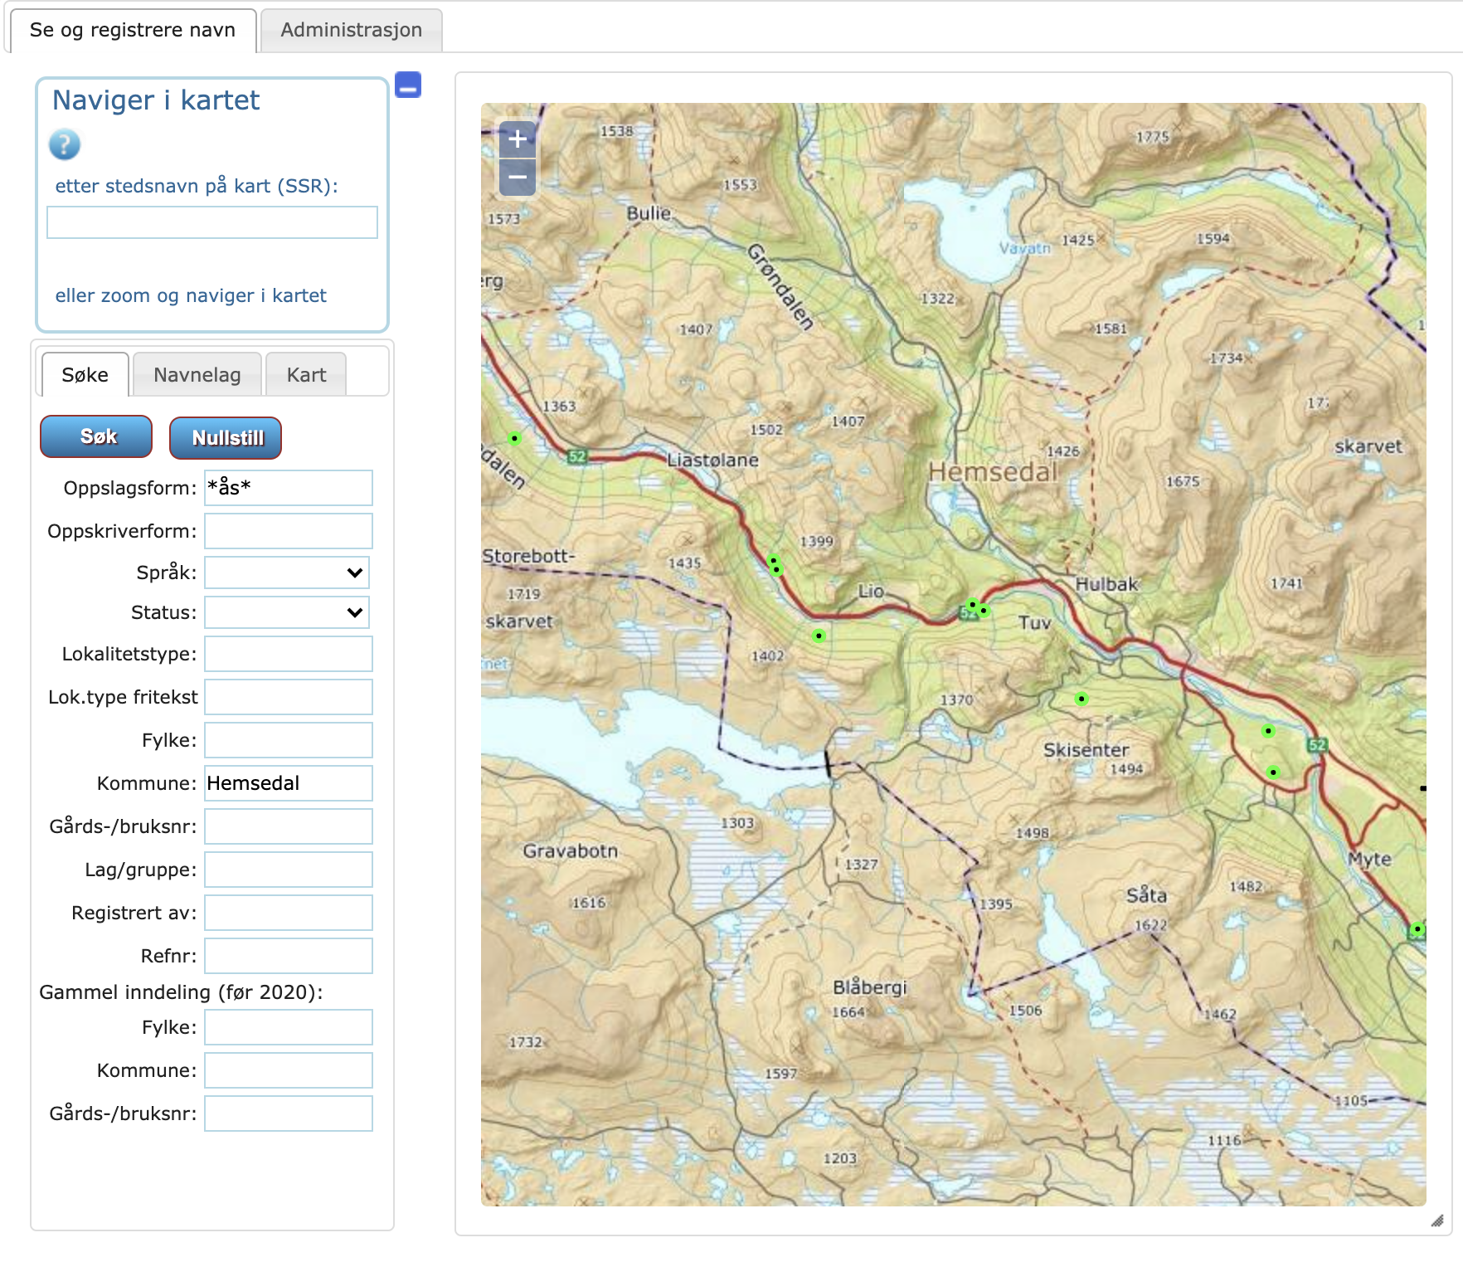Open the Kart tab
This screenshot has width=1463, height=1262.
point(306,375)
